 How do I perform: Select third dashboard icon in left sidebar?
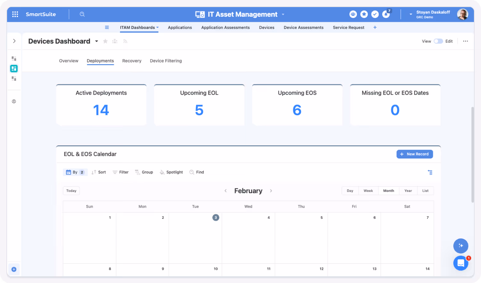coord(14,78)
